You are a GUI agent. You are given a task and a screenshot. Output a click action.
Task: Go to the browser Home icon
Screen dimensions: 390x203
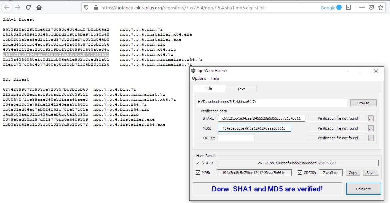click(39, 7)
